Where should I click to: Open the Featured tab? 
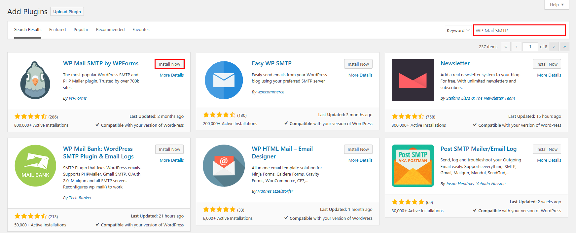pos(57,30)
